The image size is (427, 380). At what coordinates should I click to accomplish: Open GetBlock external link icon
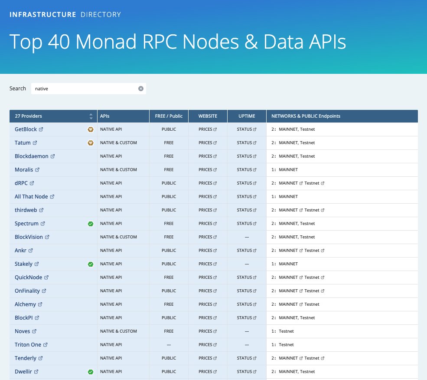pyautogui.click(x=41, y=129)
